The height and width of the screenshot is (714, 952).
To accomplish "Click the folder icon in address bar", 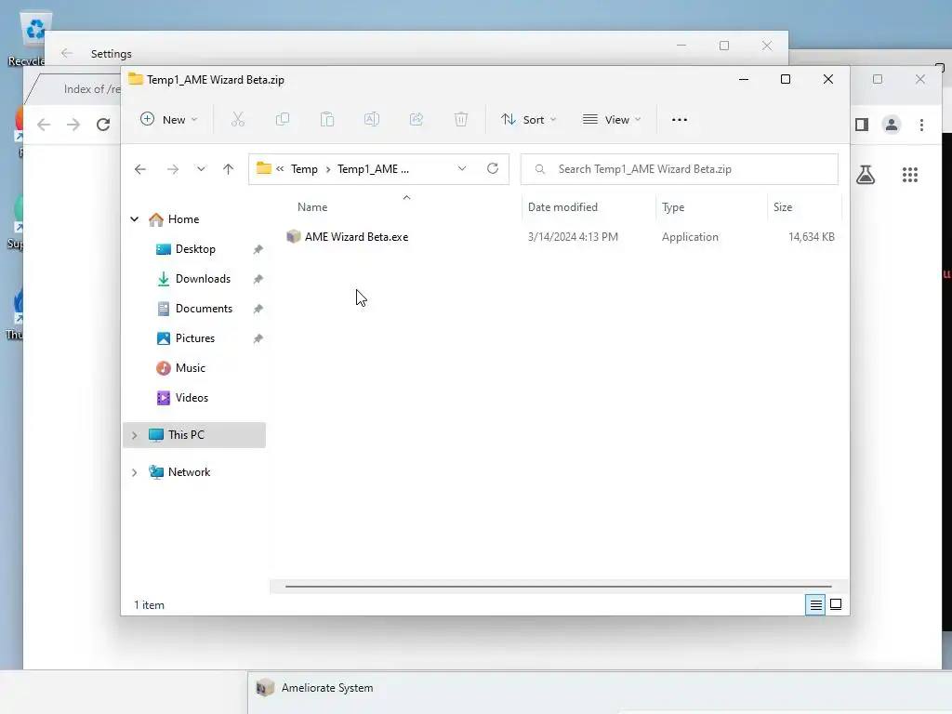I will 263,168.
